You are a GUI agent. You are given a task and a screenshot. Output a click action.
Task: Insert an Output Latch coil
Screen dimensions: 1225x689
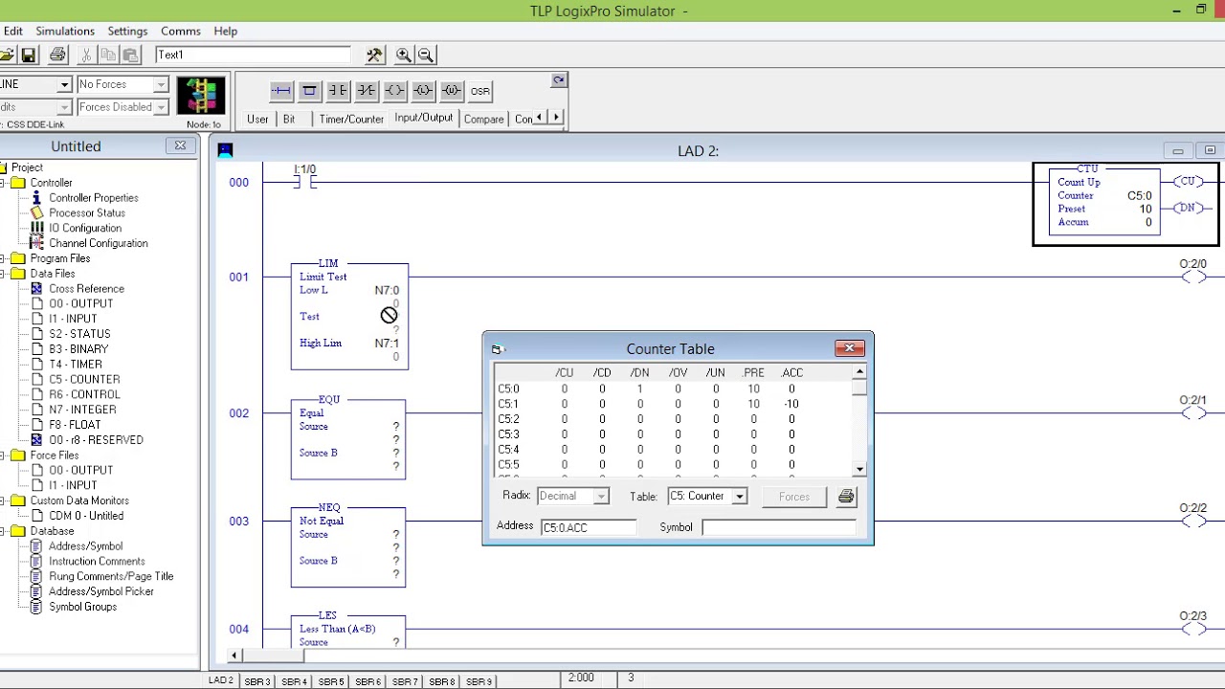[x=423, y=91]
